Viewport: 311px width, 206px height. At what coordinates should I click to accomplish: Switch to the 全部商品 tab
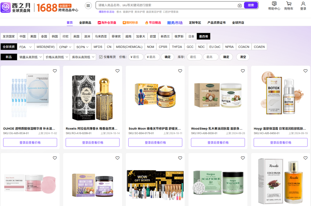(x=85, y=23)
